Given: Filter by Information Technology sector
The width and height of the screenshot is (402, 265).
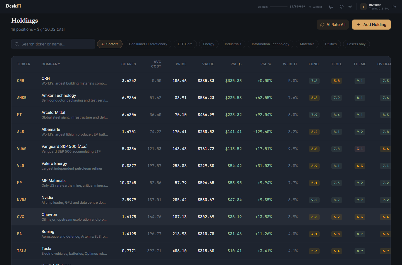Looking at the screenshot, I should coord(271,44).
